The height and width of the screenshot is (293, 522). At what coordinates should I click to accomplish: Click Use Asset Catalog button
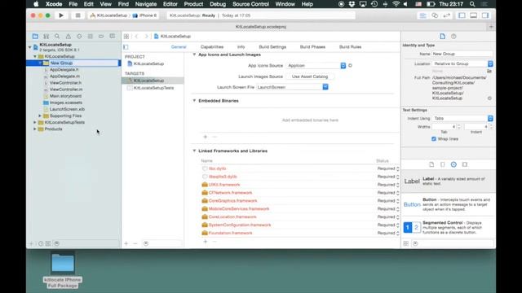[x=310, y=77]
